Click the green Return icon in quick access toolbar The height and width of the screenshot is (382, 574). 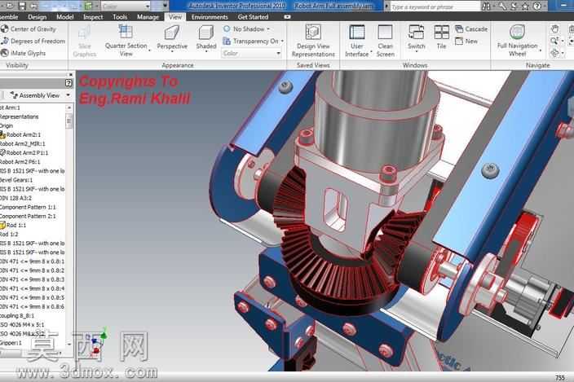pyautogui.click(x=88, y=6)
